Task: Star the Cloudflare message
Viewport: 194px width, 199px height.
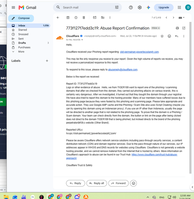Action: [162, 36]
